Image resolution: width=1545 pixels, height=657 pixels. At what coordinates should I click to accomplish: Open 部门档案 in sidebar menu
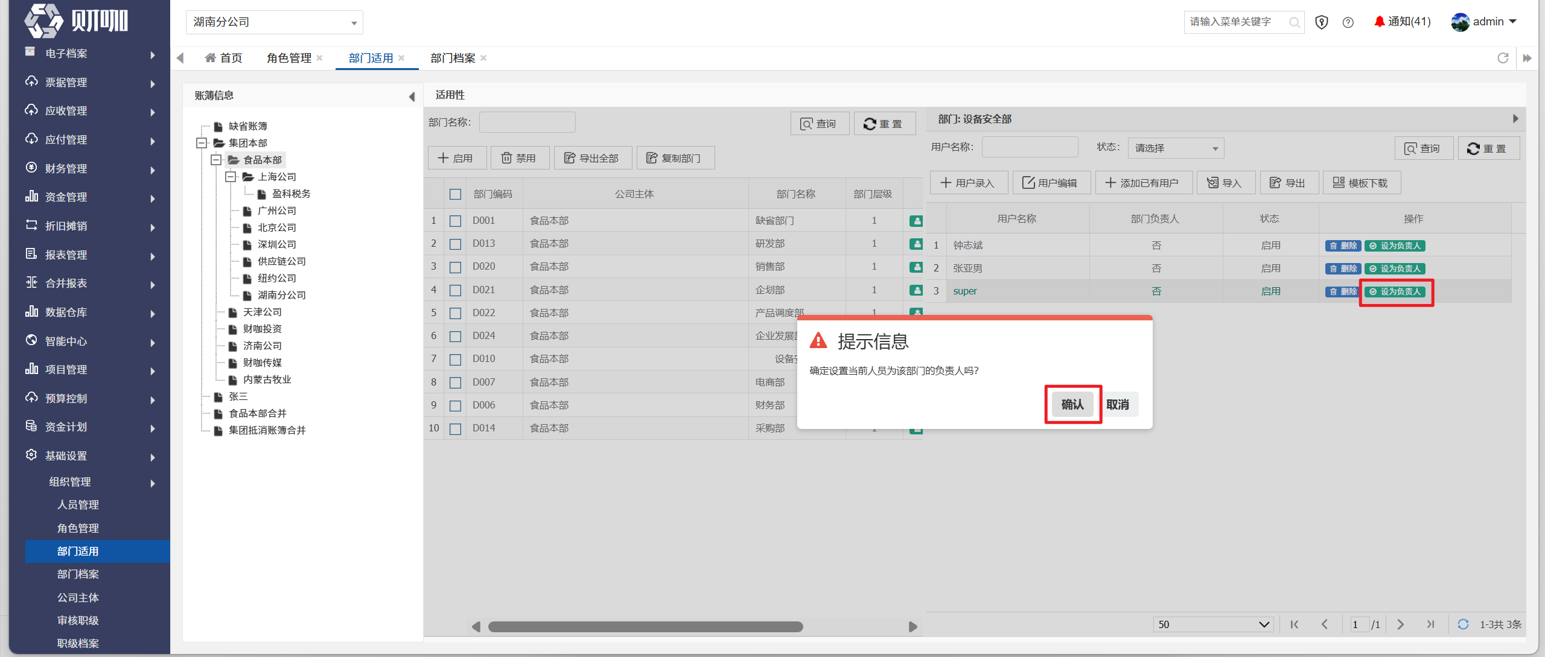(x=78, y=574)
